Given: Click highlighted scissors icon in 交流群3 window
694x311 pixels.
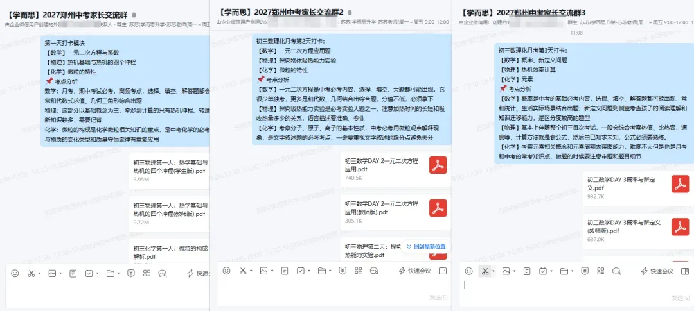Looking at the screenshot, I should tap(485, 271).
